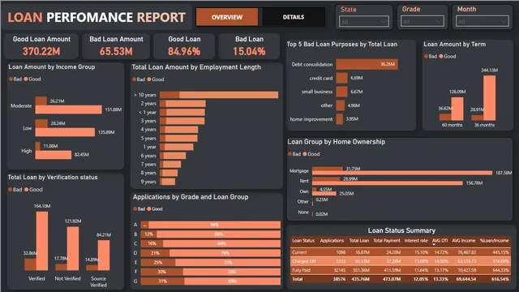519x292 pixels.
Task: Select the small business 6.67M bar
Action: coord(341,92)
